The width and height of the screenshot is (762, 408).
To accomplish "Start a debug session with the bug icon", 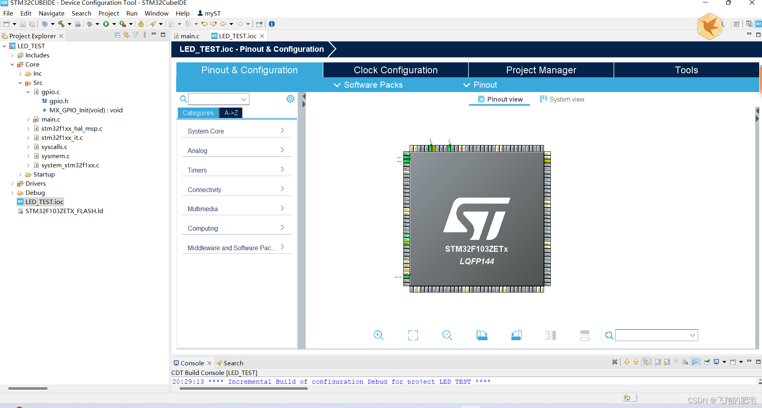I will coord(90,24).
